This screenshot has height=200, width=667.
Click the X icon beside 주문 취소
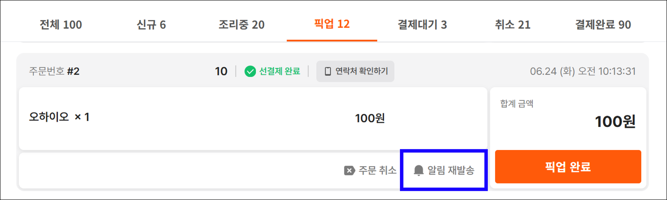click(x=349, y=170)
